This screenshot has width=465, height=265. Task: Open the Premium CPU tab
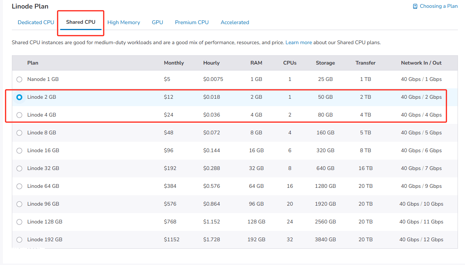[x=192, y=22]
